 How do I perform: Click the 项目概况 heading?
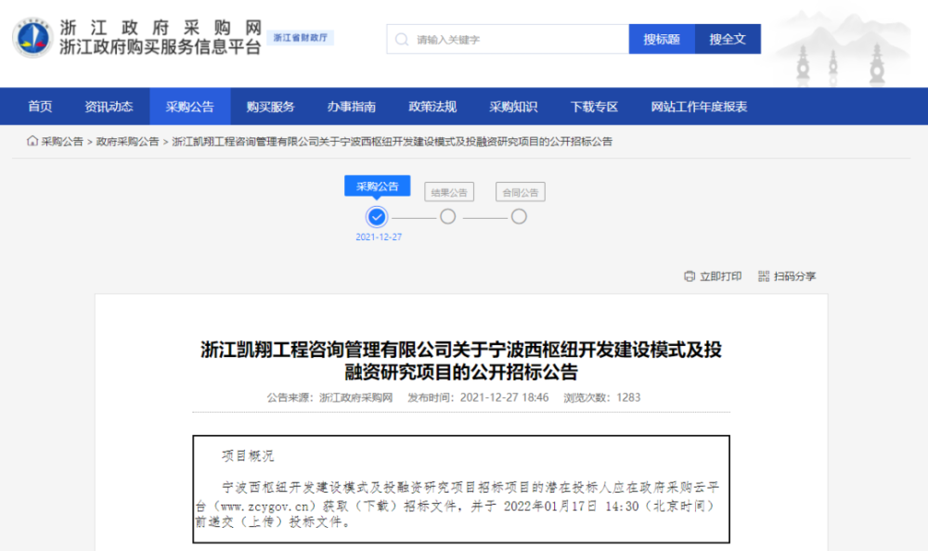pos(248,455)
